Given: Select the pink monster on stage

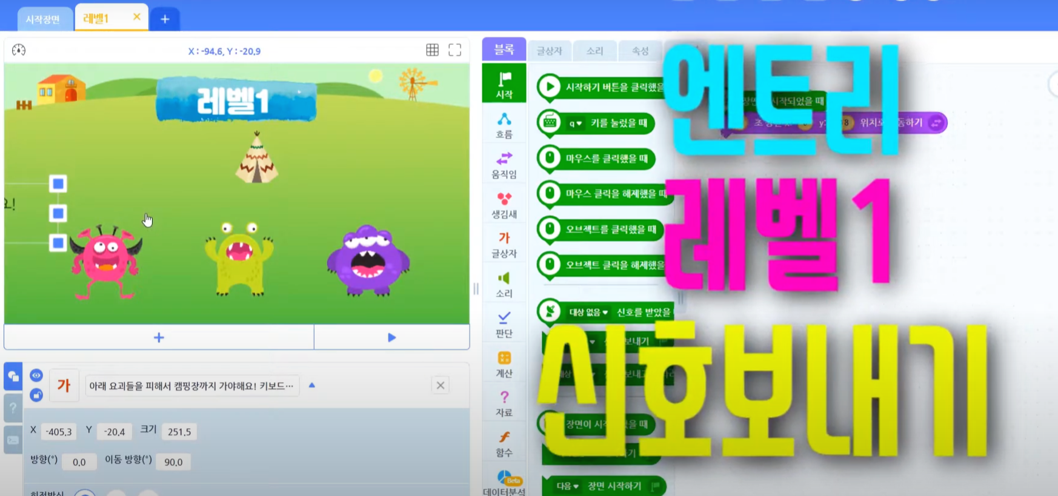Looking at the screenshot, I should pos(106,262).
